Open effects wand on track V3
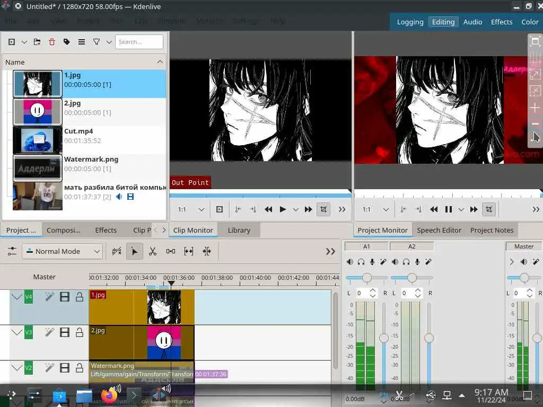Image resolution: width=543 pixels, height=407 pixels. point(49,332)
